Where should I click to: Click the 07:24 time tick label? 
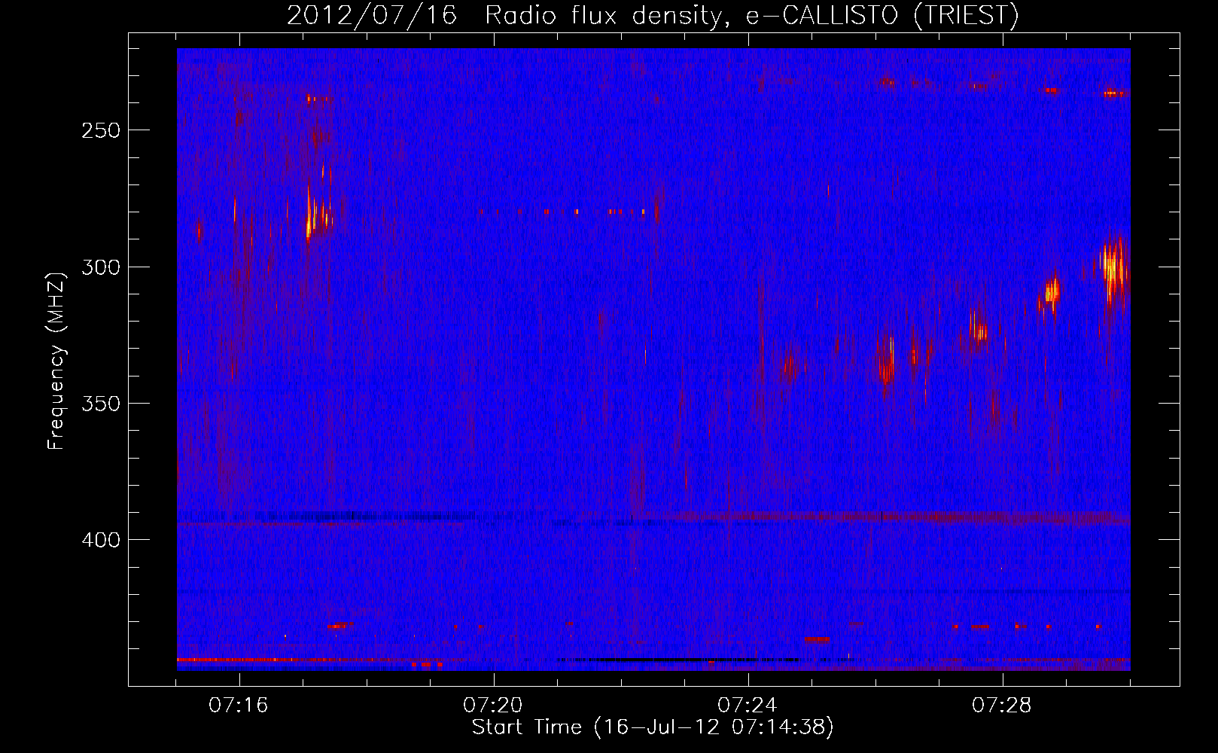pyautogui.click(x=748, y=706)
